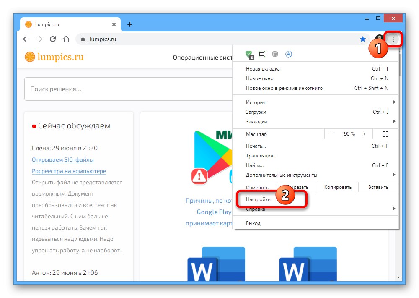Click the back navigation arrow
Screen dimensions: 419x298
coord(26,39)
